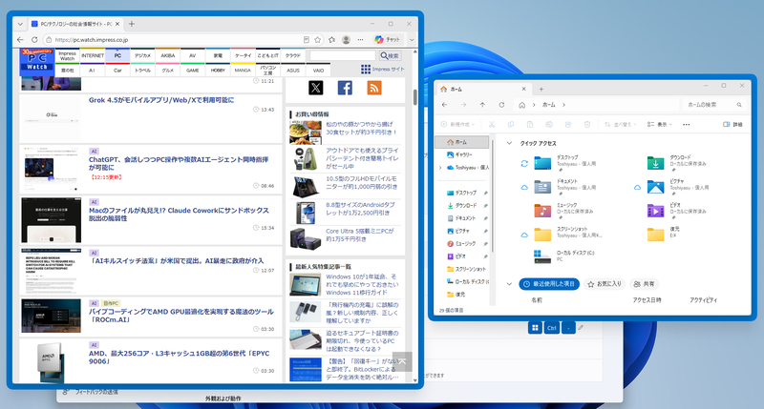Expand the Toshiyasu OneDrive tree node
The height and width of the screenshot is (409, 764).
tap(440, 167)
